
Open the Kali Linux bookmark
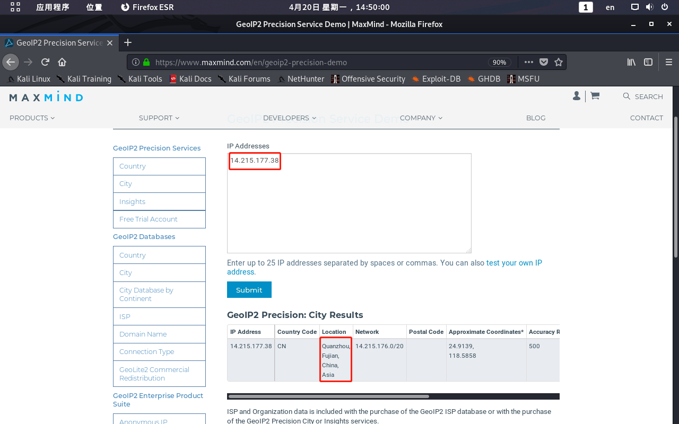29,79
